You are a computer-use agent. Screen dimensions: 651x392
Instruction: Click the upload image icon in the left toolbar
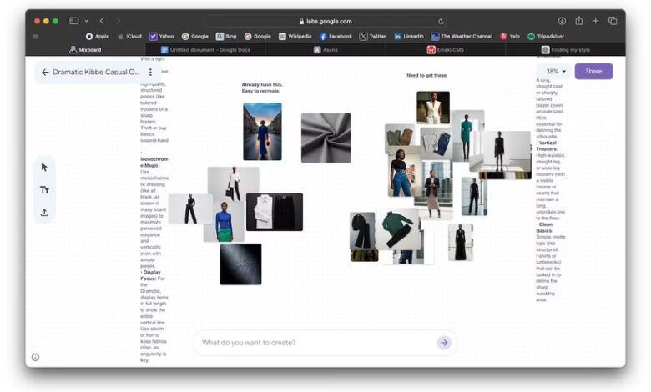tap(44, 213)
